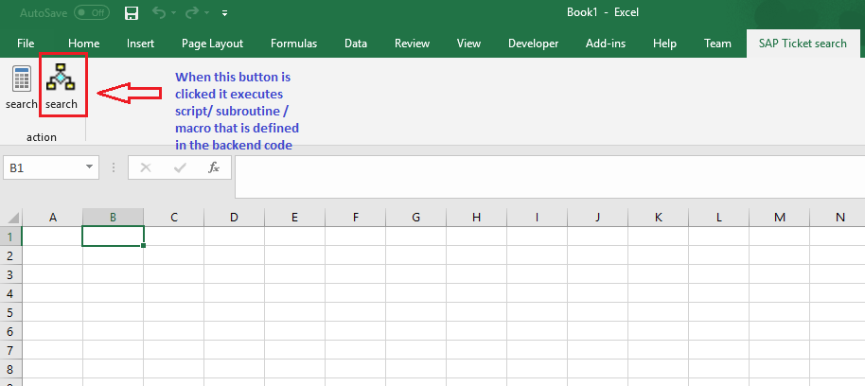Open Customize Quick Access Toolbar dropdown
This screenshot has height=386, width=865.
click(224, 13)
